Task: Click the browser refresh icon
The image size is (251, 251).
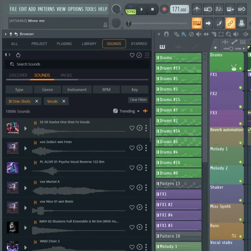Action: pos(18,55)
